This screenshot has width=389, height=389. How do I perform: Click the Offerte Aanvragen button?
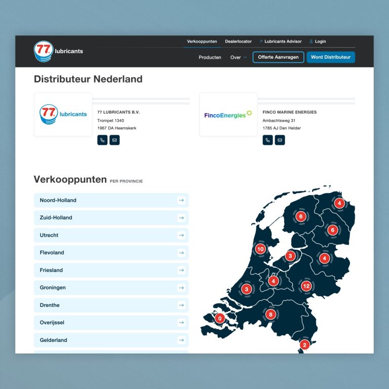point(279,57)
